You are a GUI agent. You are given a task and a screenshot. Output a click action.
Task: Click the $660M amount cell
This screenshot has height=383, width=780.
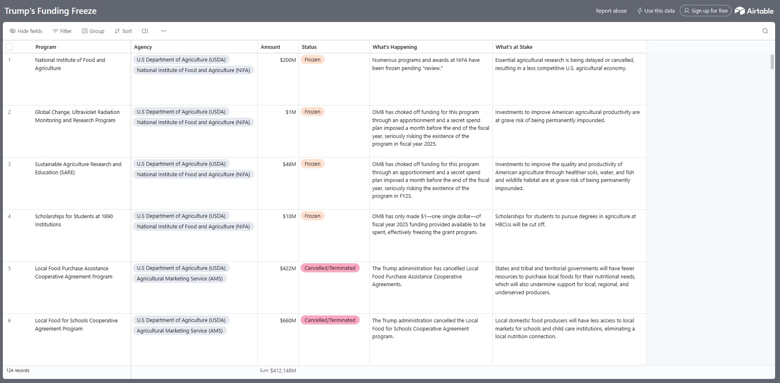tap(278, 339)
